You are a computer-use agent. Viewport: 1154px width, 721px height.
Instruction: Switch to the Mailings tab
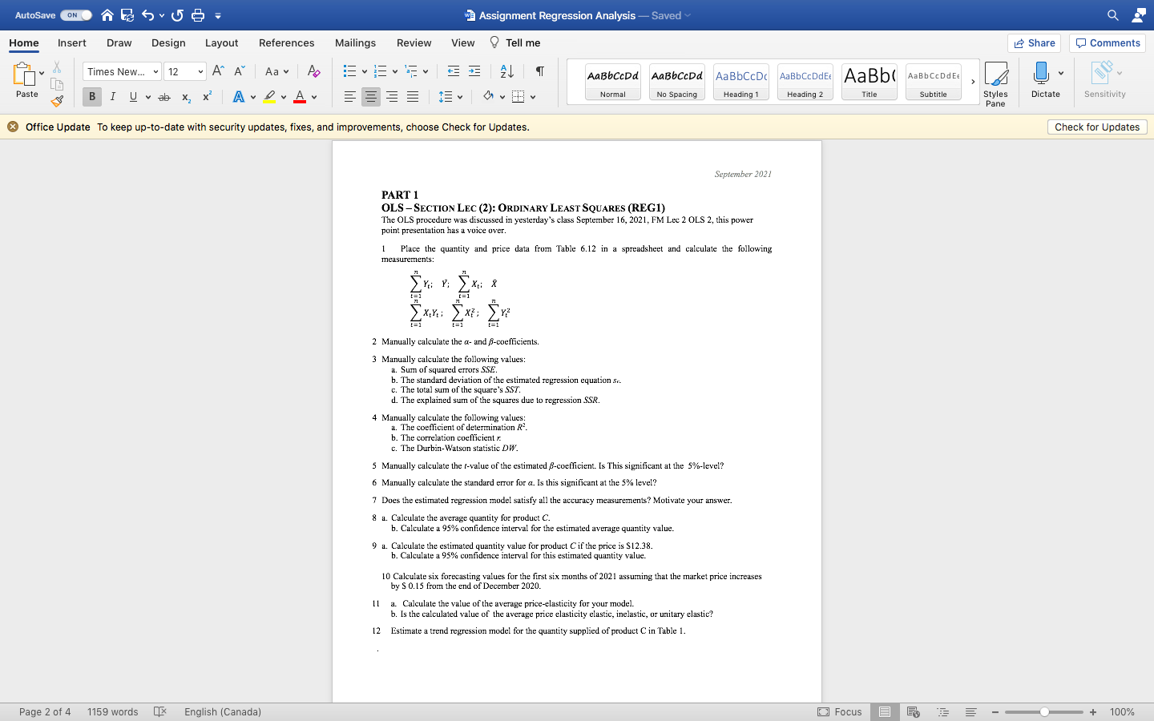point(355,43)
